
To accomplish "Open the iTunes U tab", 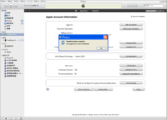I will click(x=95, y=11).
